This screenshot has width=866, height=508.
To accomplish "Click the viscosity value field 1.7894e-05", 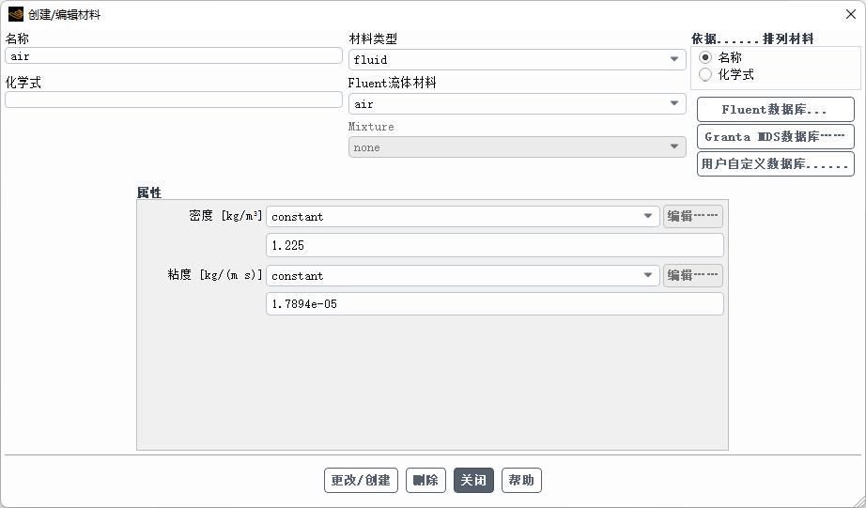I will (495, 303).
